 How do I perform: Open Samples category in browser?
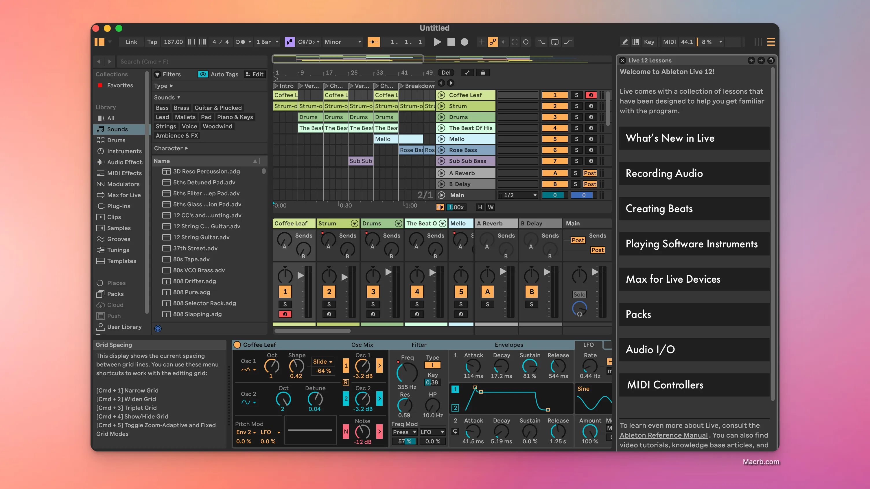pos(119,228)
